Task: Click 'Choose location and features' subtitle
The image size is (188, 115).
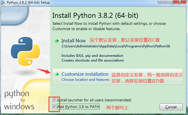Action: [85, 80]
